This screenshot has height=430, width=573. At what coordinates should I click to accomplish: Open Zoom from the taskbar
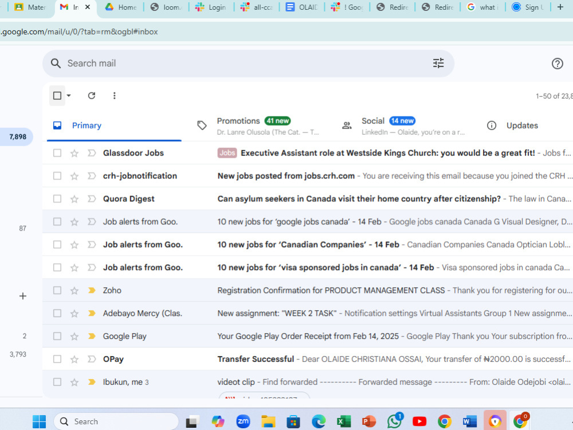243,421
